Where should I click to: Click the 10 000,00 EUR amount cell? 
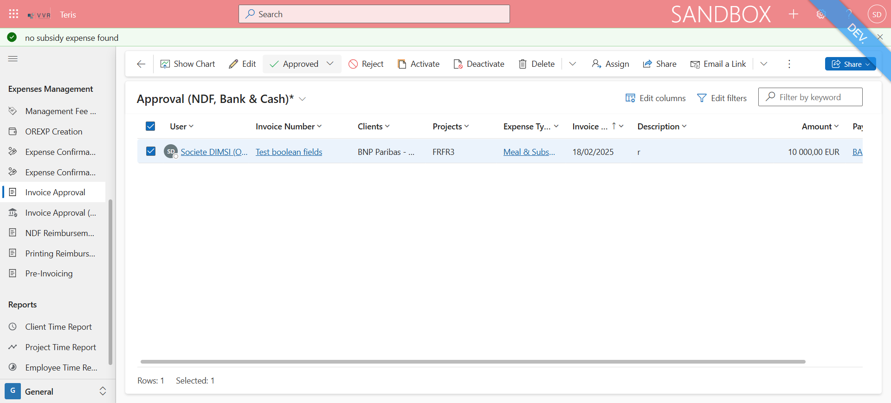pyautogui.click(x=814, y=152)
